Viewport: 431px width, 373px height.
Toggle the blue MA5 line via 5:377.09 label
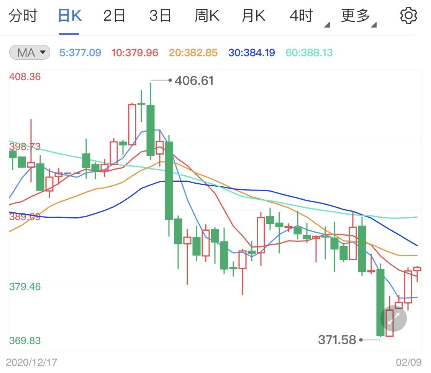[x=80, y=52]
